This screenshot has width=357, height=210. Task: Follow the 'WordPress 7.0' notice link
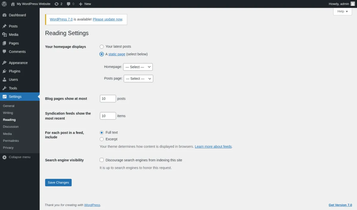click(x=61, y=19)
